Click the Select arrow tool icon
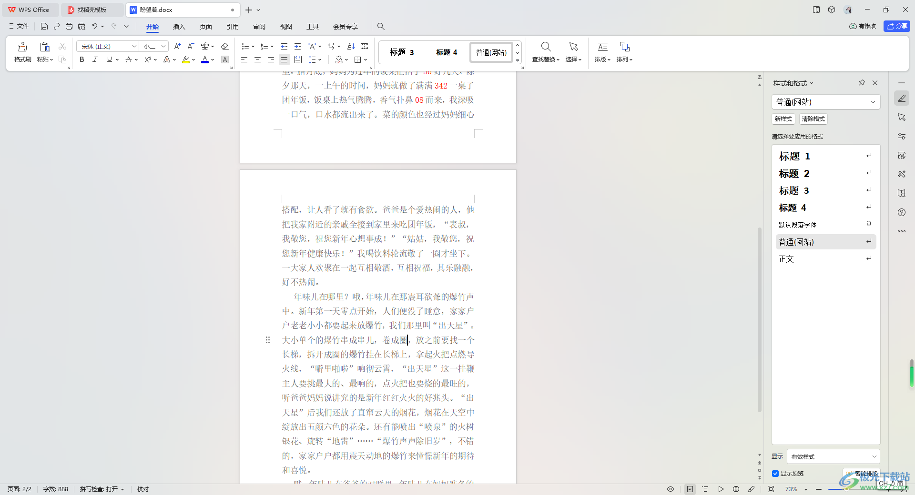Screen dimensions: 915x495 573,47
